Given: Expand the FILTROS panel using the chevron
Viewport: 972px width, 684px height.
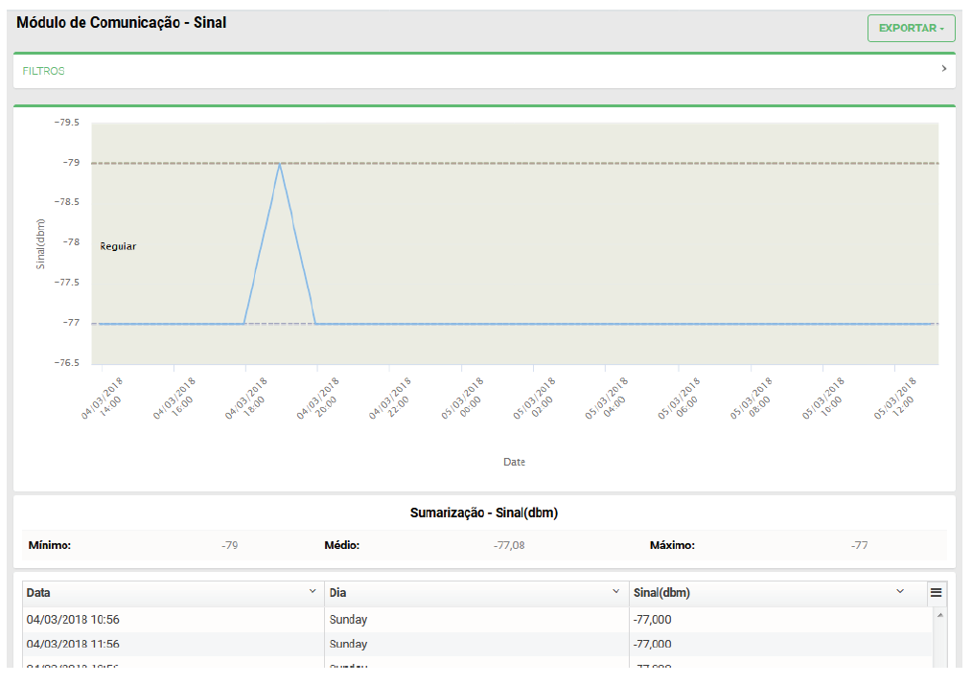Looking at the screenshot, I should point(943,69).
